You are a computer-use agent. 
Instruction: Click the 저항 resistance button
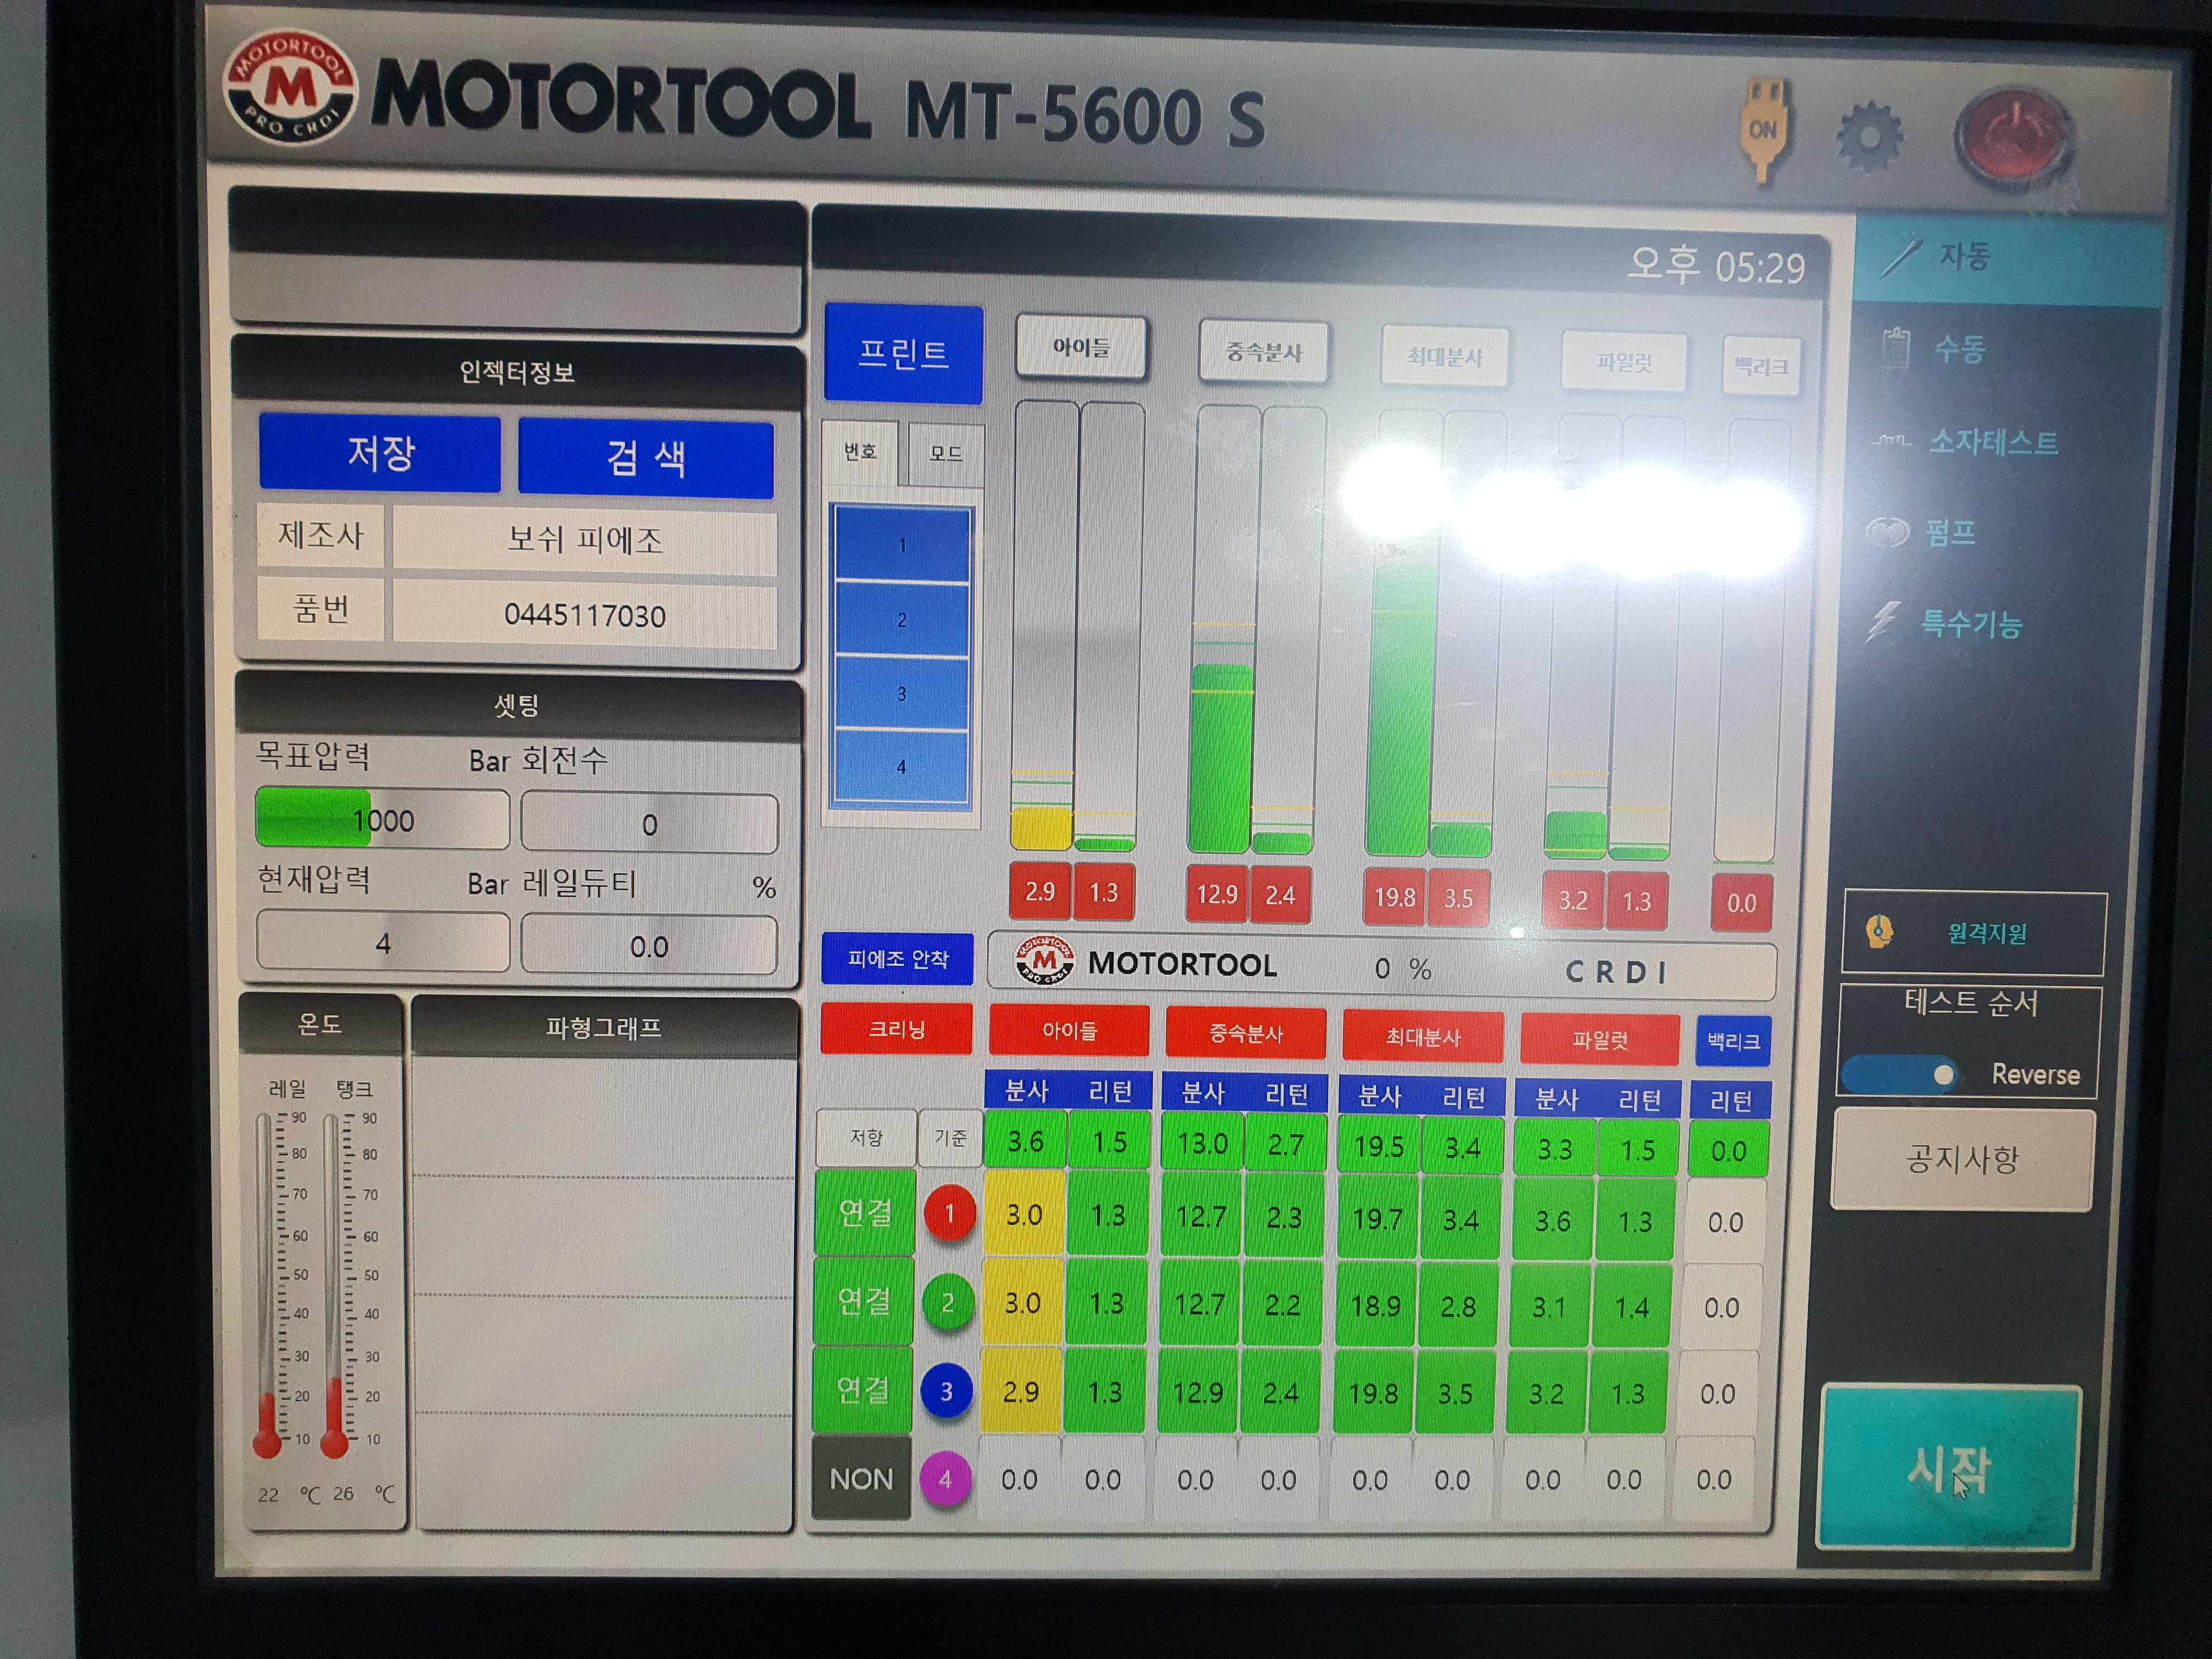866,1138
